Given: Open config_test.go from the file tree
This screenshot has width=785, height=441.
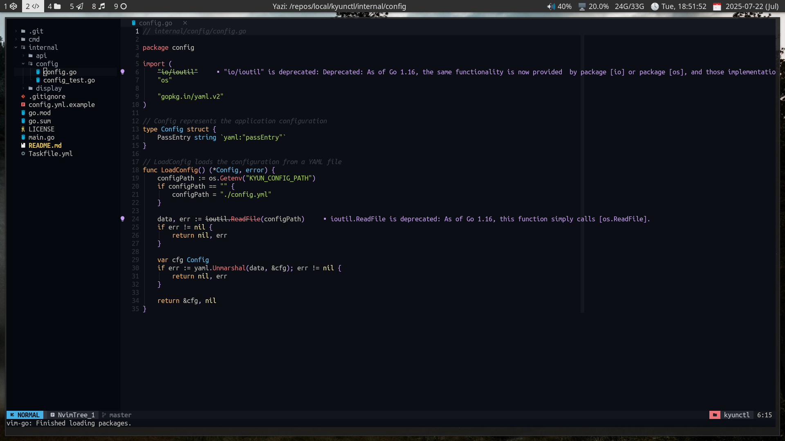Looking at the screenshot, I should (69, 80).
